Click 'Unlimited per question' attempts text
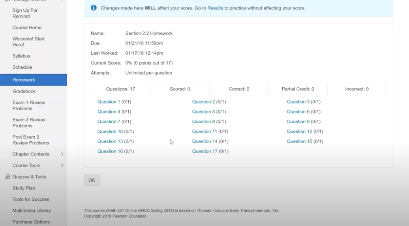This screenshot has width=409, height=226. point(149,73)
